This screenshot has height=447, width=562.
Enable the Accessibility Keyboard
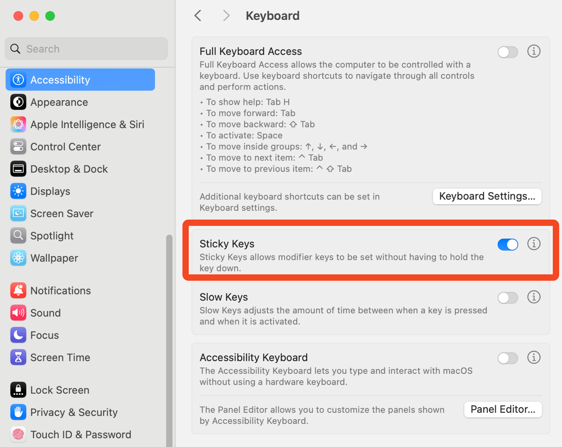[x=508, y=358]
